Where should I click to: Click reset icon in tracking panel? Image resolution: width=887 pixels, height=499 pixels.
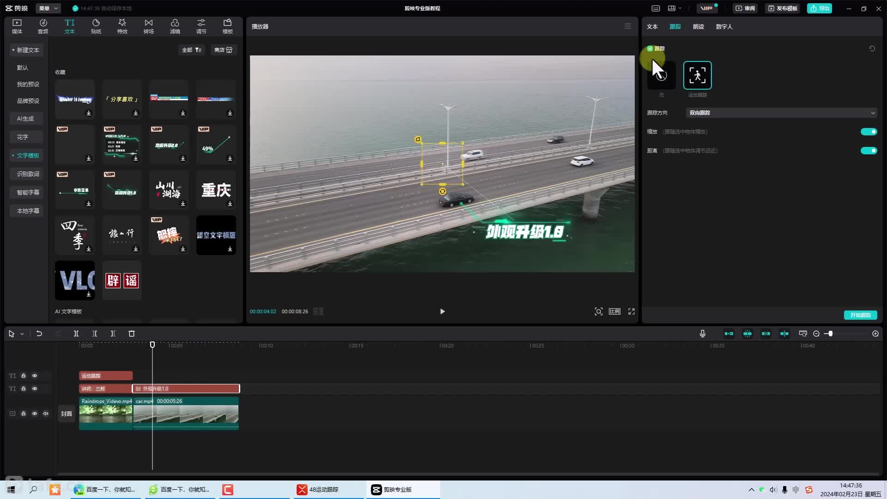point(872,49)
